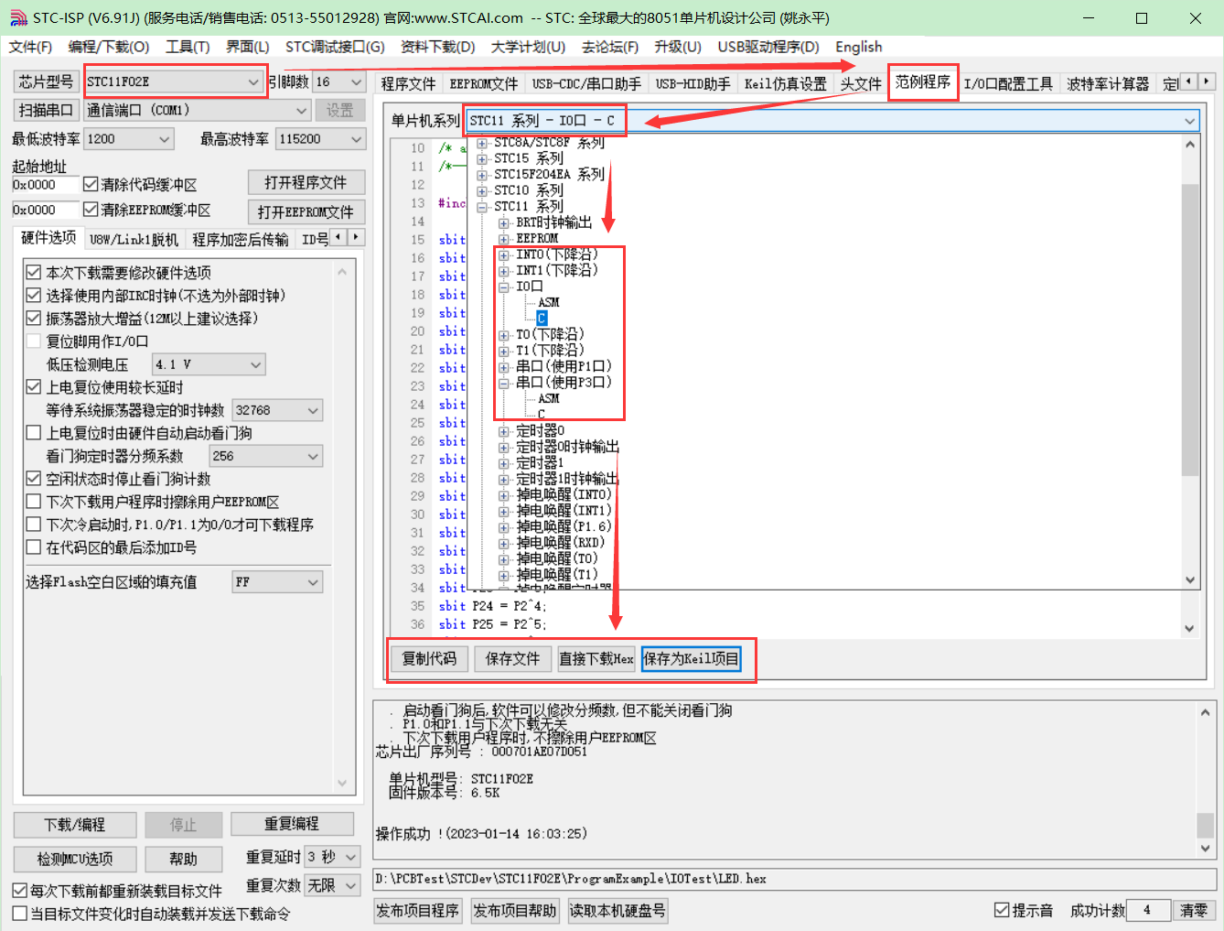Image resolution: width=1224 pixels, height=931 pixels.
Task: Open the 文件(F) menu
Action: (30, 47)
